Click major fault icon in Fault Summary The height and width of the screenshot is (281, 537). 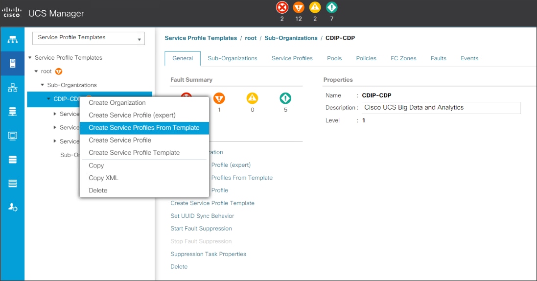(219, 99)
